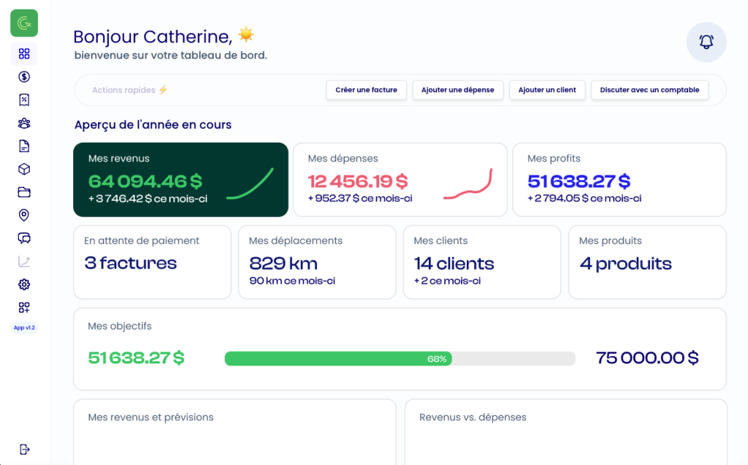Click the Créer une facture button

pos(366,90)
